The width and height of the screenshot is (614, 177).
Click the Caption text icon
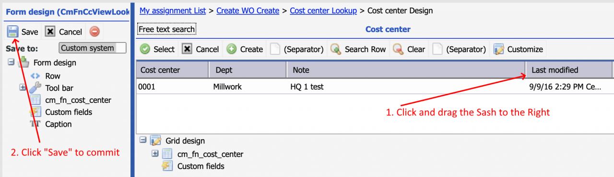(35, 124)
